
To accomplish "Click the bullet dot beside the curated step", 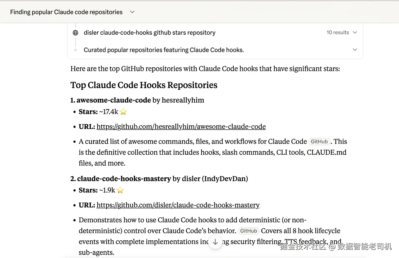I will click(75, 50).
